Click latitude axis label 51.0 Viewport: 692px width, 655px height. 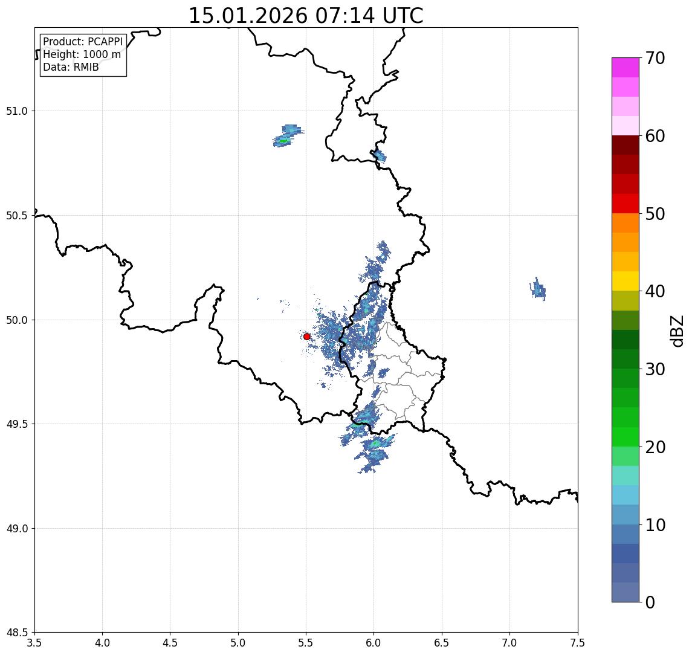coord(17,111)
